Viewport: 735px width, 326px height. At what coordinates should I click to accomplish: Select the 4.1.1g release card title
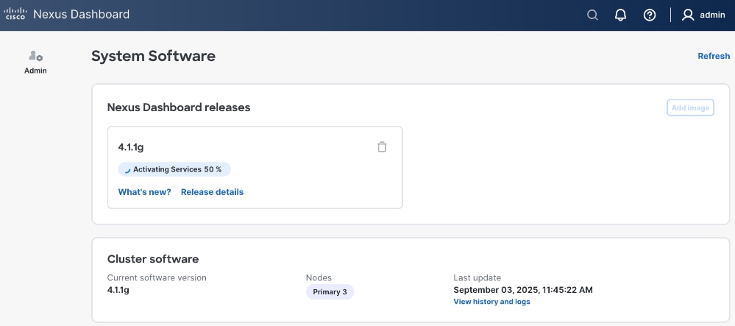point(131,147)
